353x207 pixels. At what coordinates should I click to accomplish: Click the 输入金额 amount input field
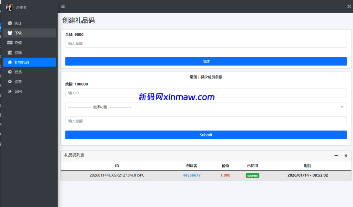pyautogui.click(x=206, y=43)
